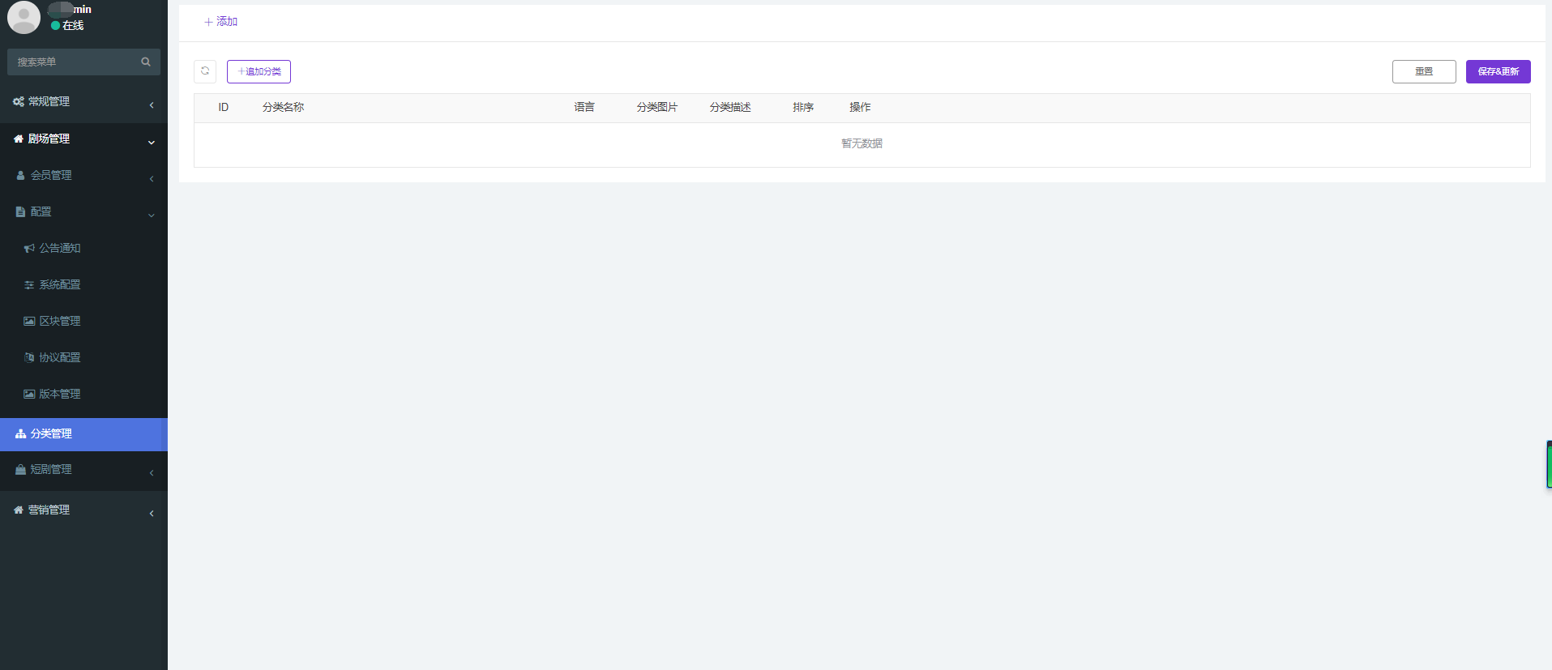This screenshot has height=670, width=1552.
Task: Open 协议配置 menu item
Action: (x=59, y=357)
